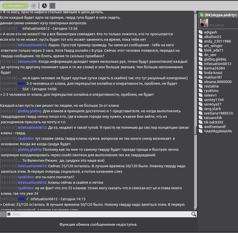Screen dimensions: 238x233
Task: Click sender name SSX at 14:00:44
Action: click(x=21, y=83)
